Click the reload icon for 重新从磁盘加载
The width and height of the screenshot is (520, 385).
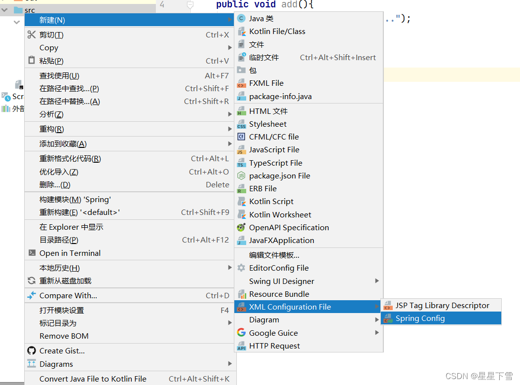tap(32, 280)
